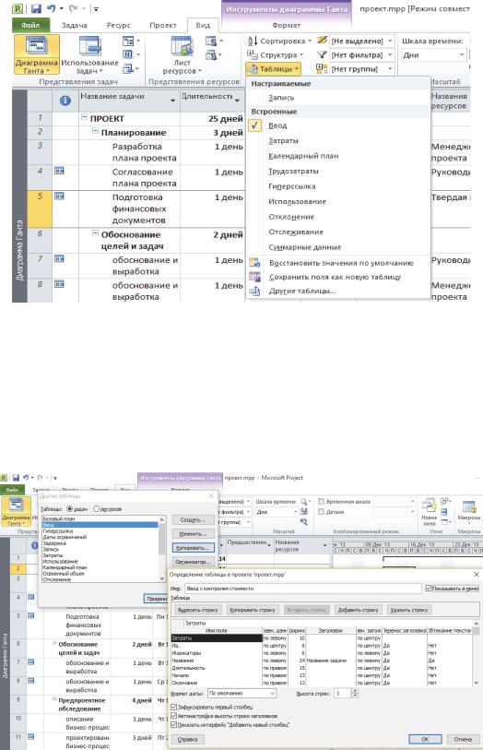Click Вырезать строку button
483x750 pixels.
(x=198, y=610)
